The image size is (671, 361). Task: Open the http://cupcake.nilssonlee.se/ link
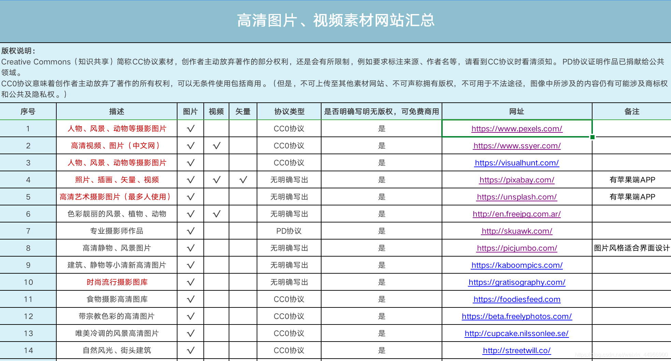(x=517, y=333)
